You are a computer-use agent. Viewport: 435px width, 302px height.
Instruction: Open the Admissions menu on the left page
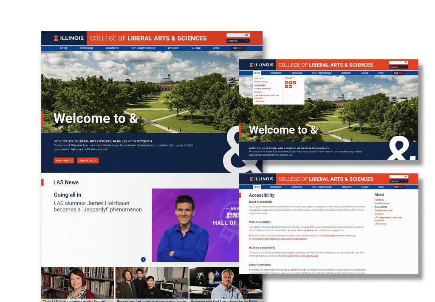click(x=86, y=48)
